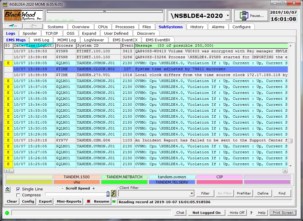This screenshot has height=221, width=303.
Task: Switch to the Alarms tab
Action: (x=218, y=27)
